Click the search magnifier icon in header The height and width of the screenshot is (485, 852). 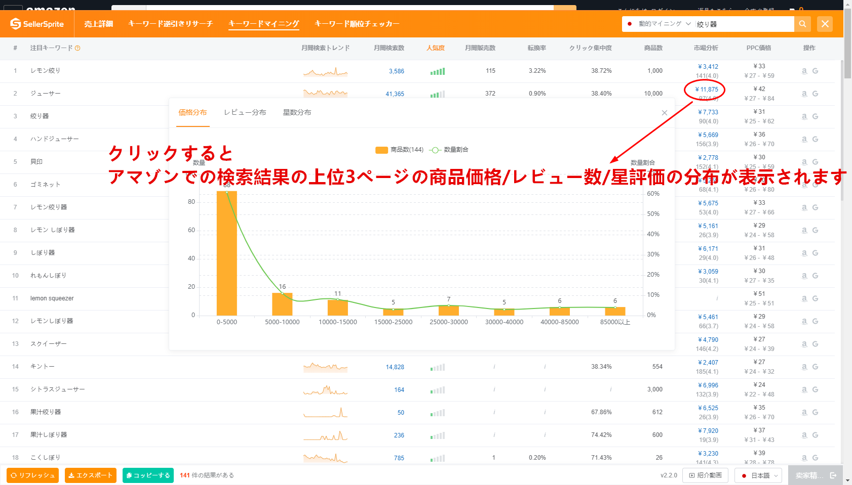point(802,24)
